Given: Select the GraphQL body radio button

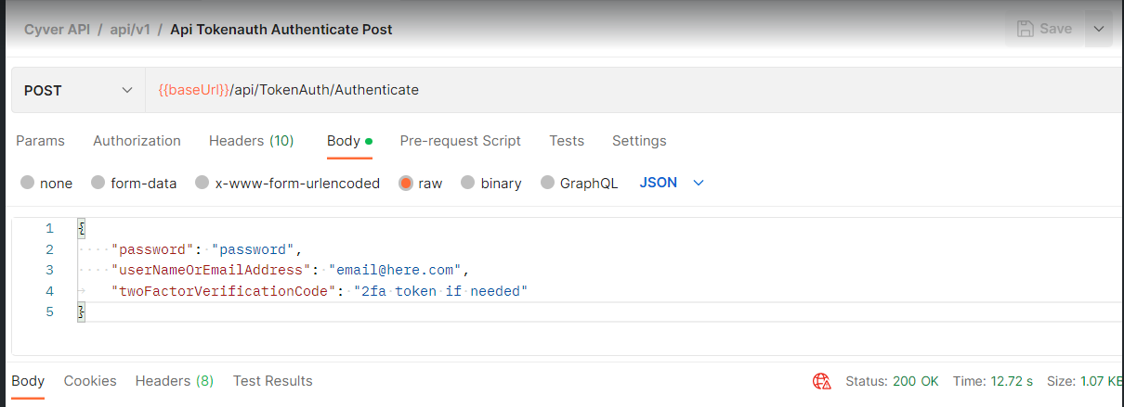Looking at the screenshot, I should [547, 183].
